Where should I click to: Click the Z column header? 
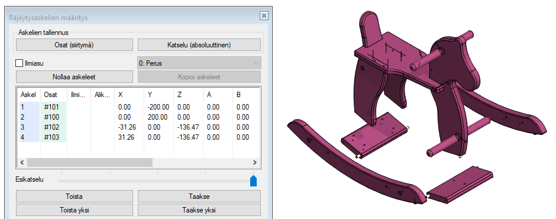coord(188,95)
